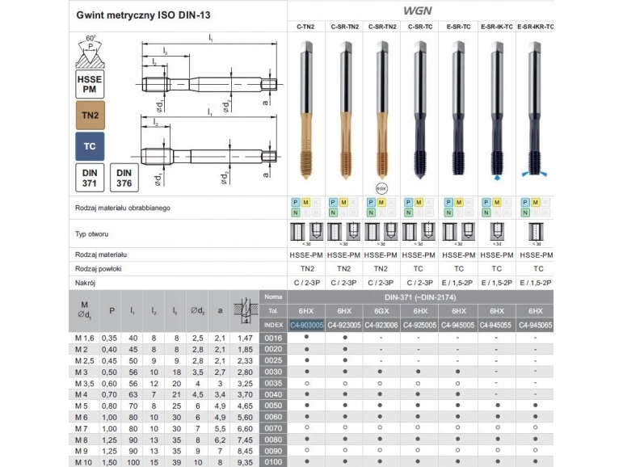Click the DIN 376 standard badge

pos(124,178)
